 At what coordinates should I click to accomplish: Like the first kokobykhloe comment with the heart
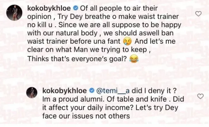click(198, 14)
